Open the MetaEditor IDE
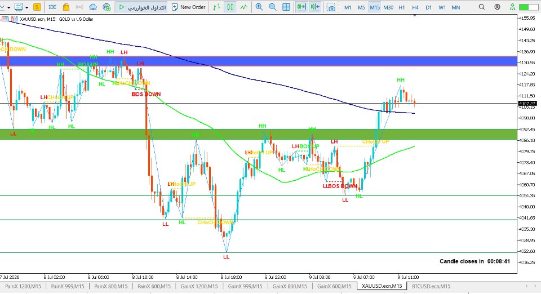541x294 pixels. click(x=52, y=7)
